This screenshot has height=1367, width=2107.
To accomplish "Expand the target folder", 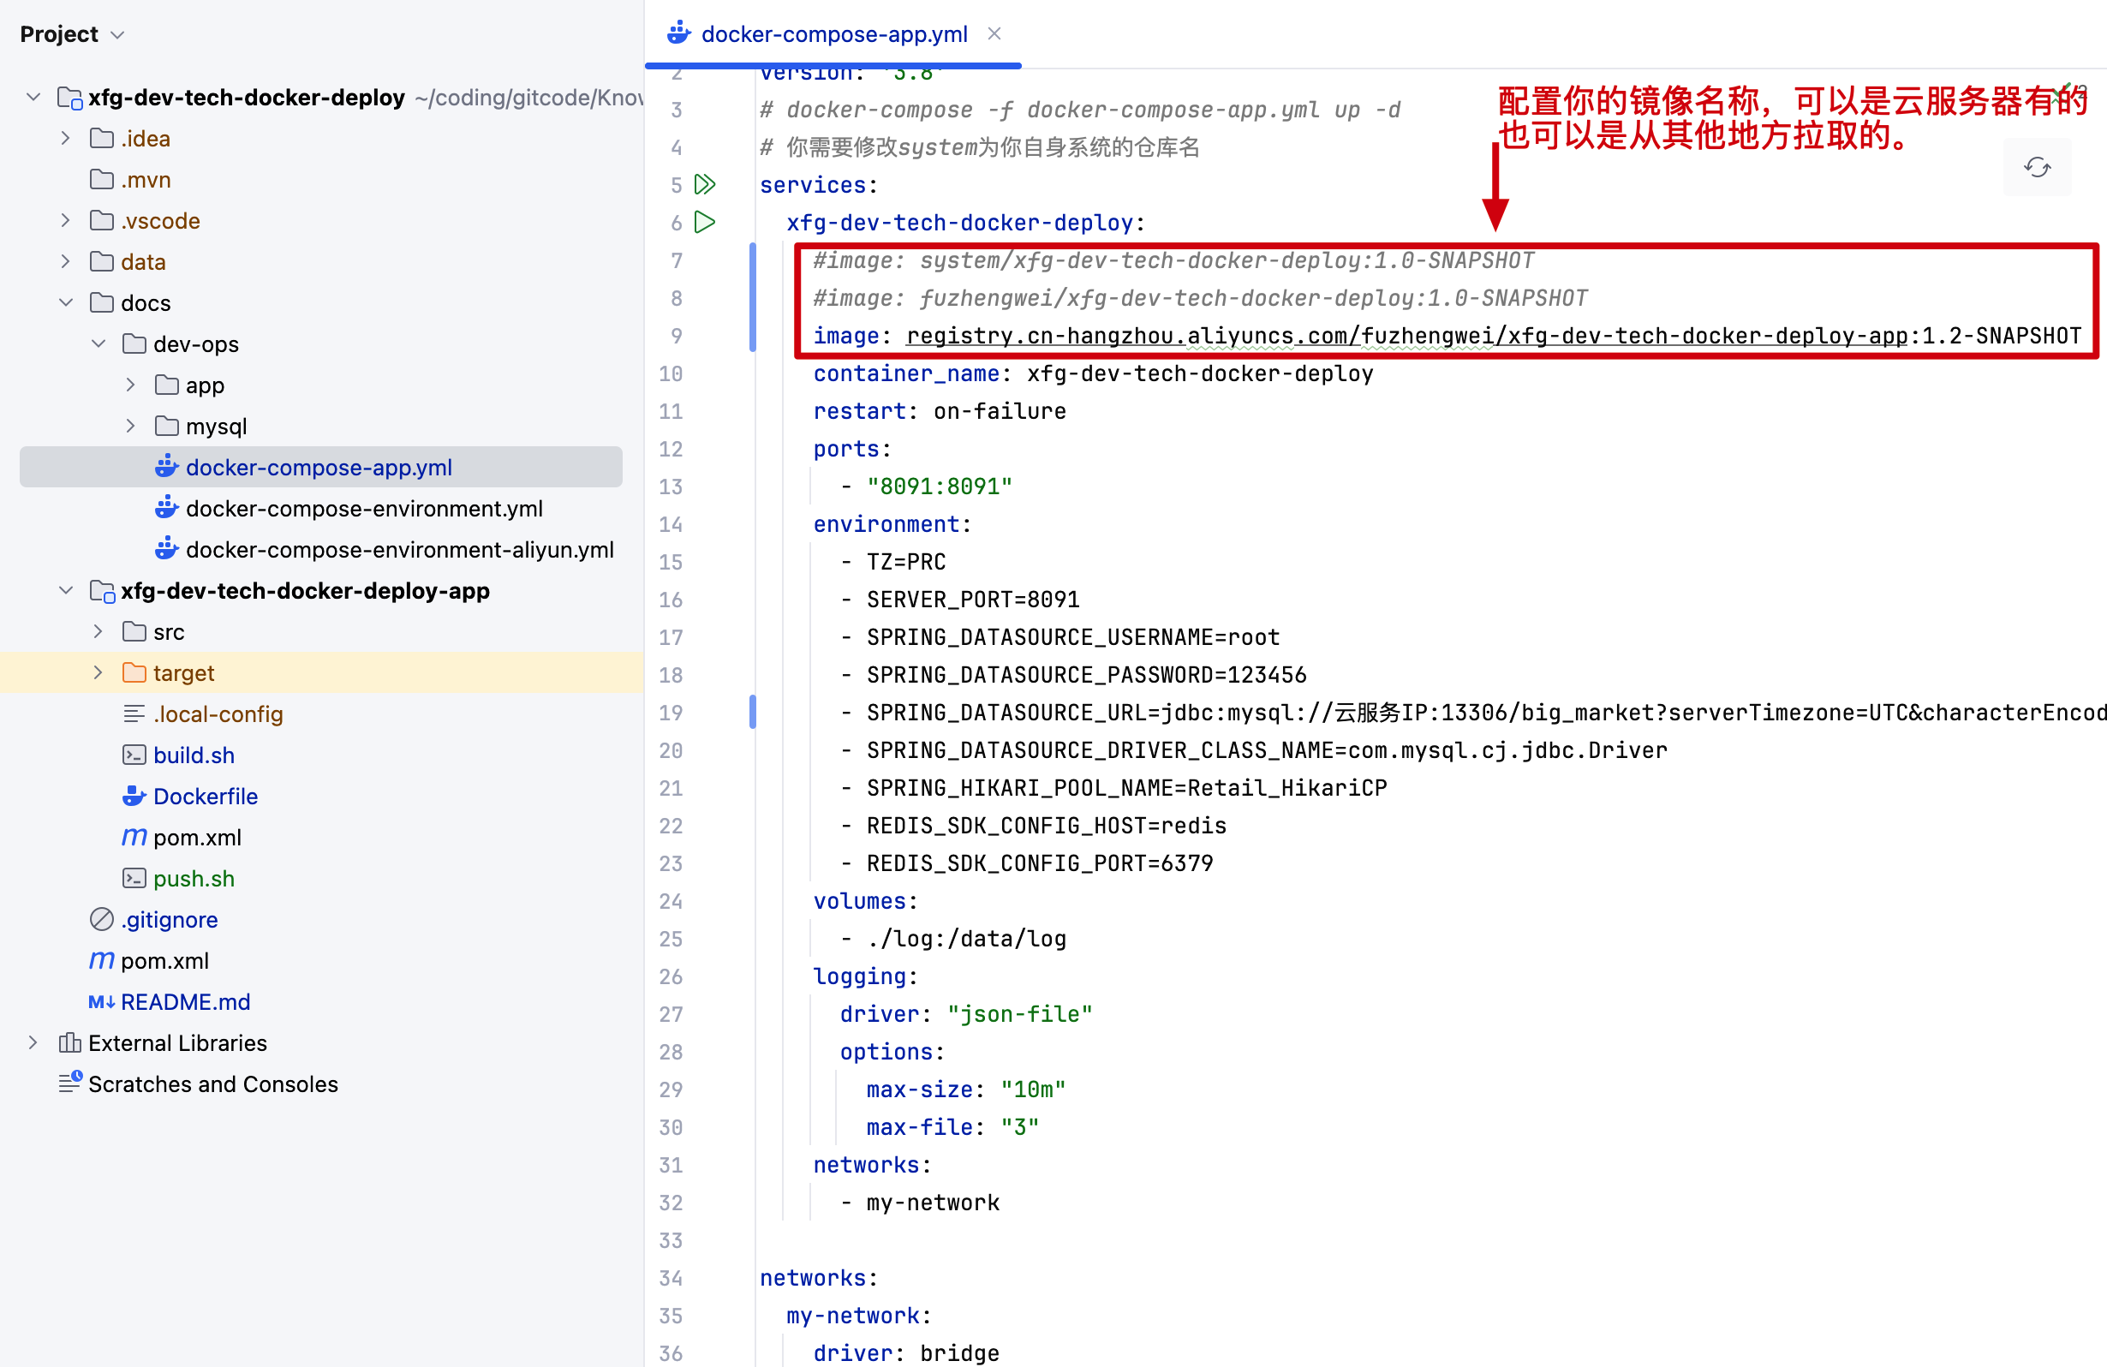I will 98,673.
